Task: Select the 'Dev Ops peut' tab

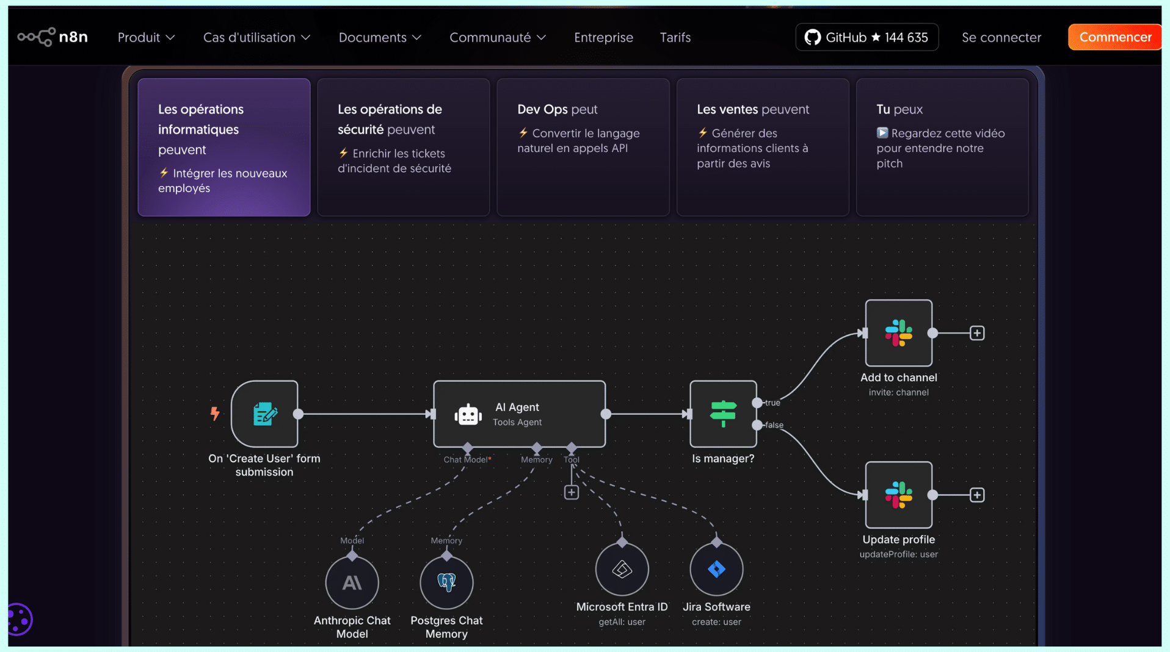Action: 583,147
